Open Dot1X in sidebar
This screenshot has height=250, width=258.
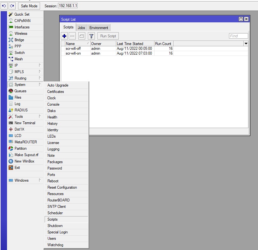[25, 129]
